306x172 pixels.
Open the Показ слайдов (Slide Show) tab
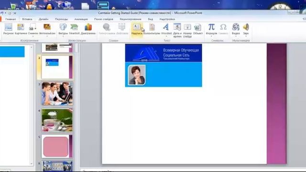click(104, 19)
